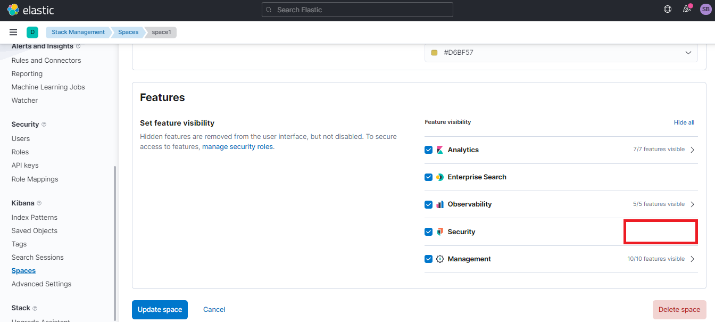The width and height of the screenshot is (715, 322).
Task: Open Role Mappings in sidebar
Action: pyautogui.click(x=35, y=179)
